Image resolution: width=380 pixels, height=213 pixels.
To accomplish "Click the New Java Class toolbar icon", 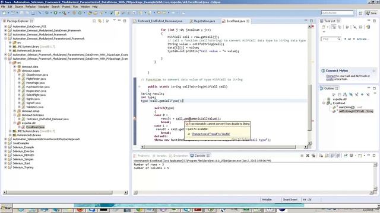I will point(80,13).
